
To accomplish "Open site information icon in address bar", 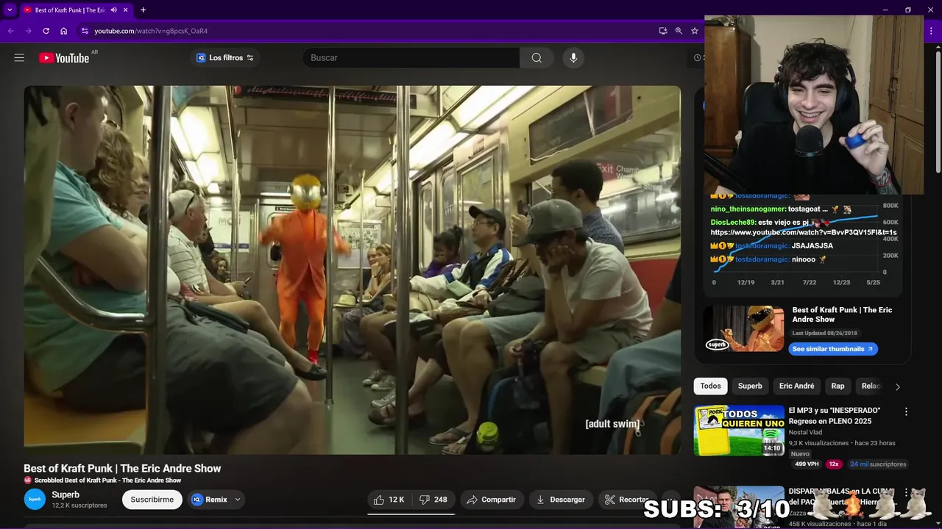I will [85, 31].
